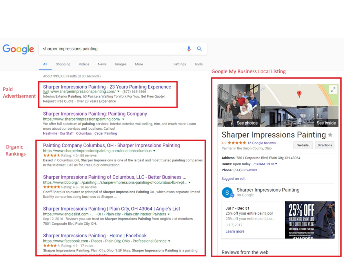Click the blue search magnifier icon
Image resolution: width=344 pixels, height=258 pixels.
point(199,49)
